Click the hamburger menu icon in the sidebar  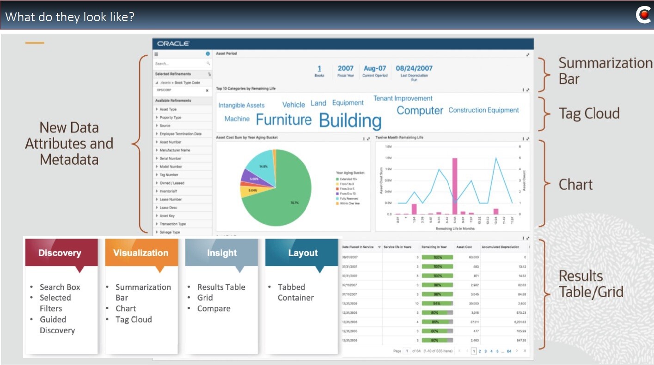[x=156, y=54]
